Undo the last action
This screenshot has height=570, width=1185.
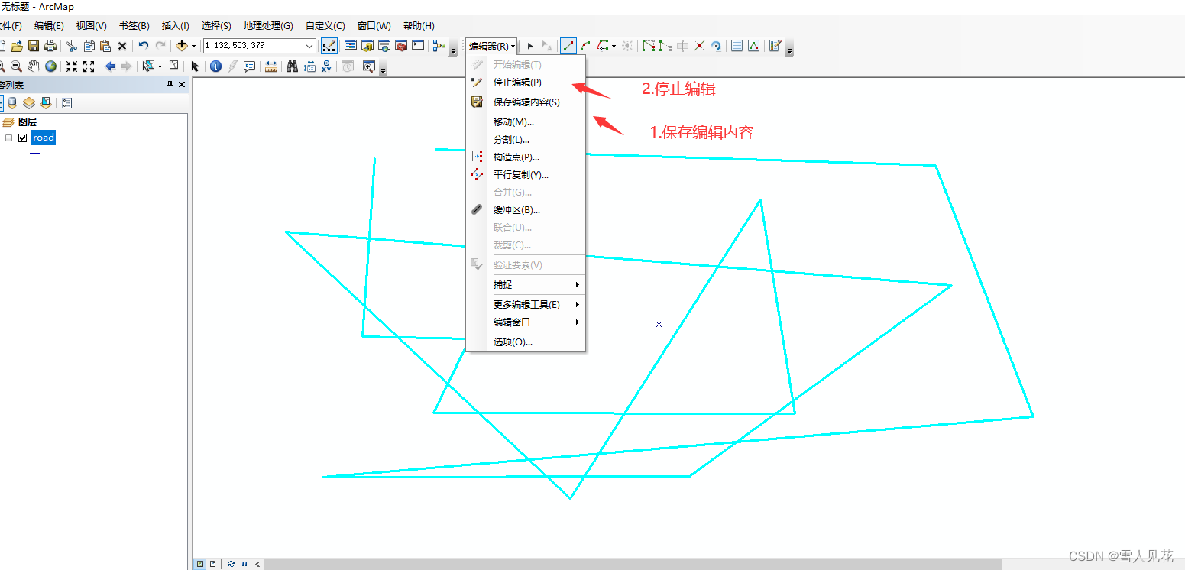143,46
